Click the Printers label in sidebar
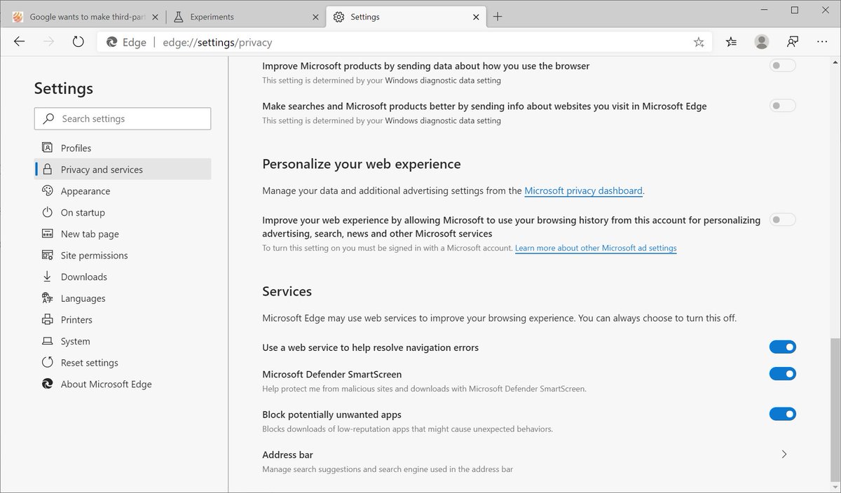The height and width of the screenshot is (493, 841). 76,319
